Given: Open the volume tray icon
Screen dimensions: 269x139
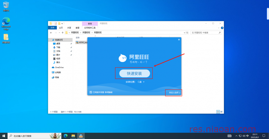Looking at the screenshot, I should pyautogui.click(x=244, y=136).
